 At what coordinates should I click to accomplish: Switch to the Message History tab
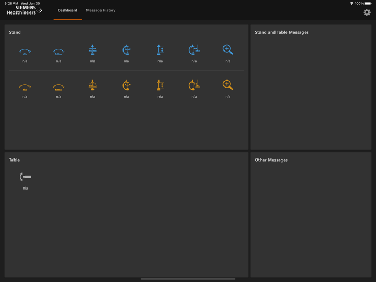coord(100,10)
